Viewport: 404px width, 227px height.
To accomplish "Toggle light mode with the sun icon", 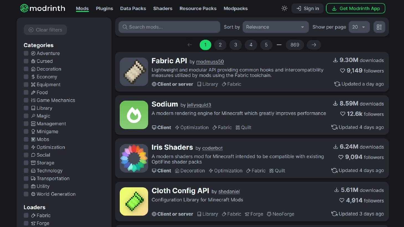I will click(284, 8).
